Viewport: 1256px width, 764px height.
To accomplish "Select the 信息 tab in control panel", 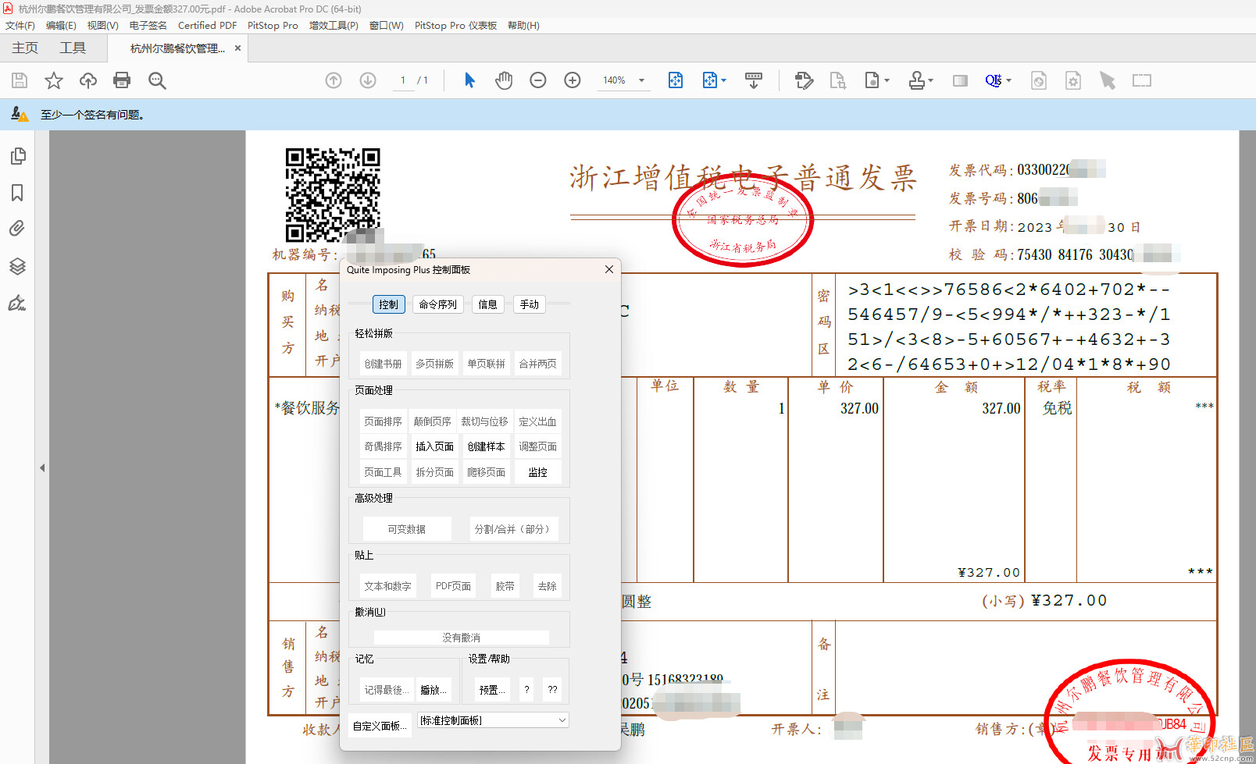I will click(x=487, y=304).
